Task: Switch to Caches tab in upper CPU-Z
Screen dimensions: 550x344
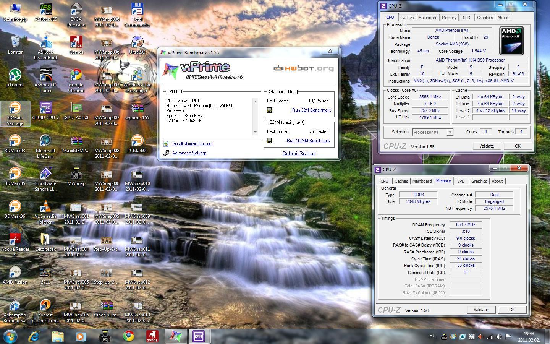Action: click(x=407, y=18)
